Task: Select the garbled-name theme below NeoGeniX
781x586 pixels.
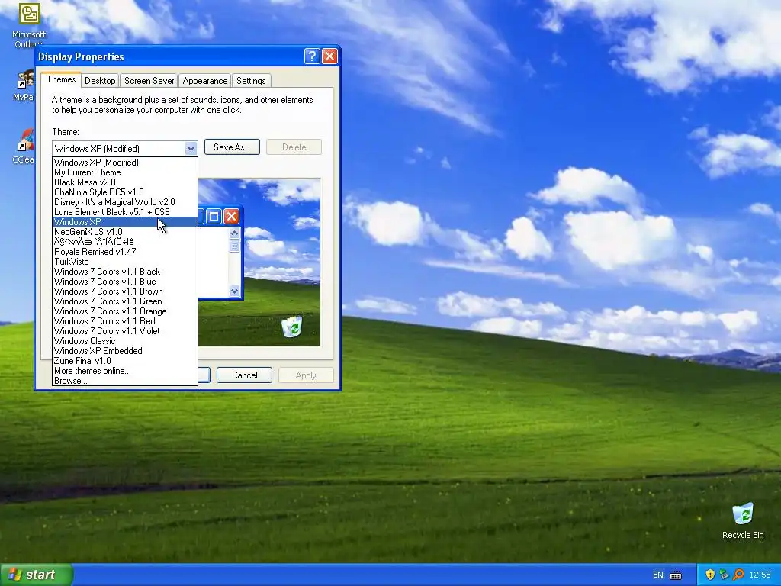Action: coord(124,242)
